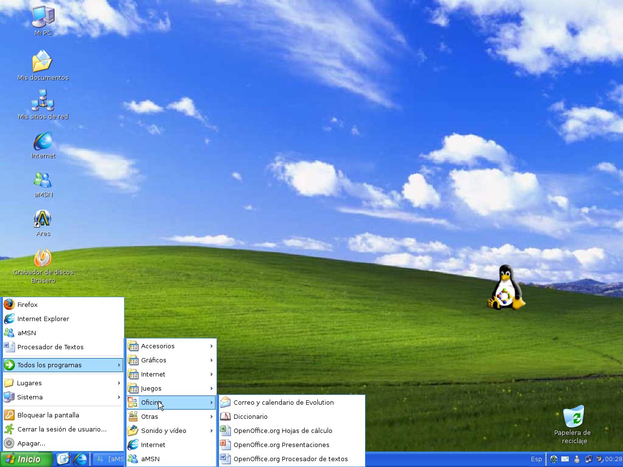Open Mis documentos folder icon
This screenshot has width=623, height=467.
[x=42, y=62]
